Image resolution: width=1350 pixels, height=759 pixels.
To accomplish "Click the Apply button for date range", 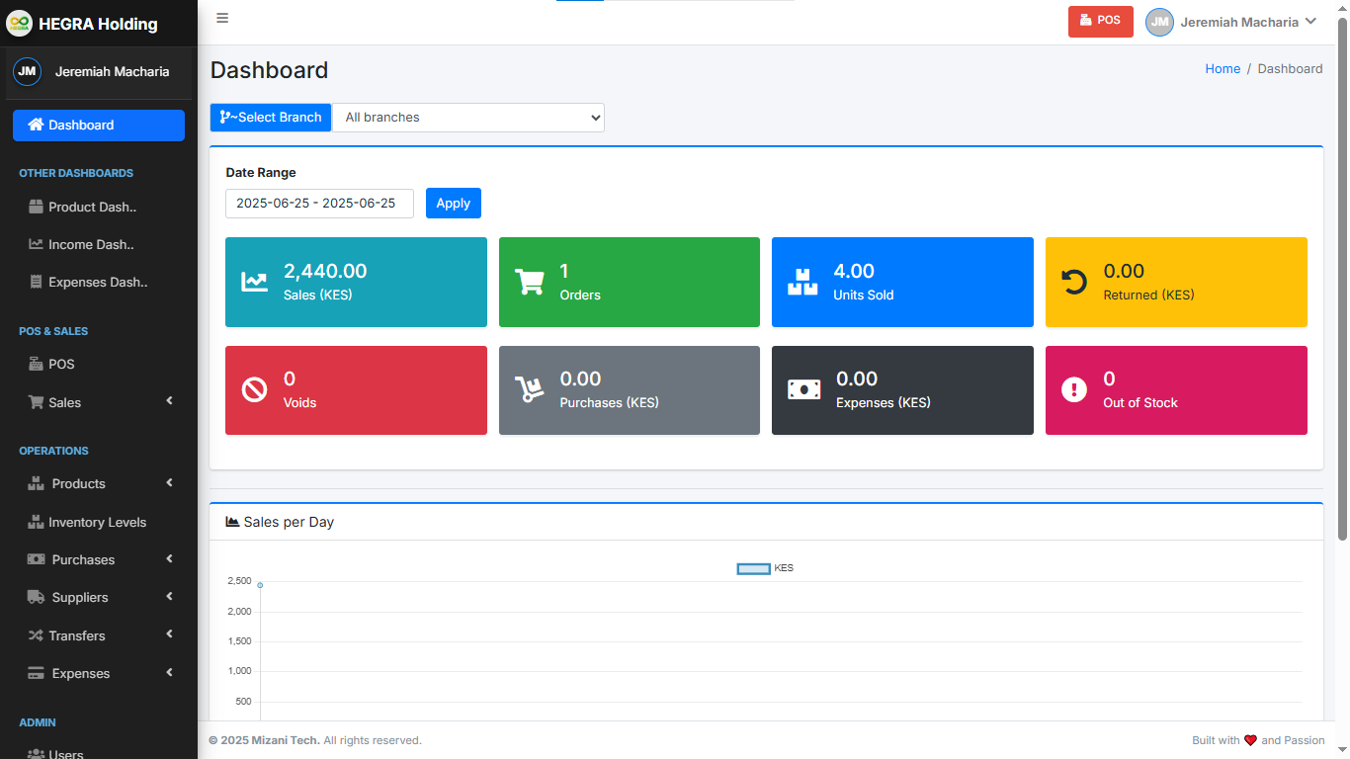I will (453, 203).
